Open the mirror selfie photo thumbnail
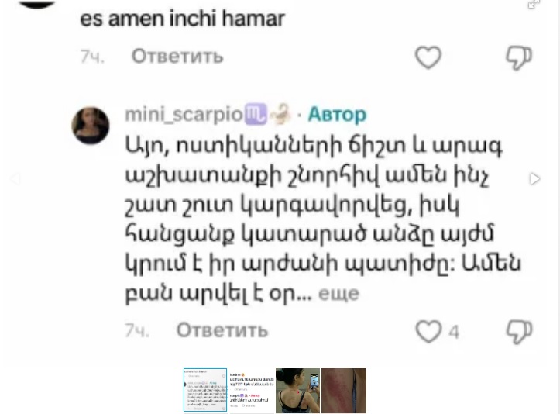Viewport: 560px width, 414px height. click(x=297, y=391)
